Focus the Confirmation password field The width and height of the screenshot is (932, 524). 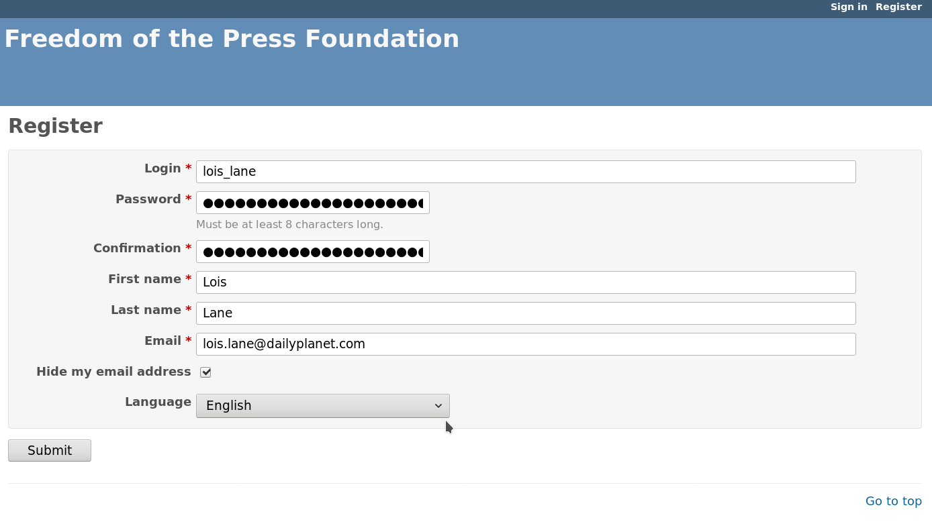(x=313, y=252)
